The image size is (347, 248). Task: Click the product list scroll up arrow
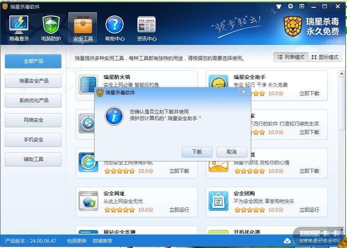coord(341,74)
